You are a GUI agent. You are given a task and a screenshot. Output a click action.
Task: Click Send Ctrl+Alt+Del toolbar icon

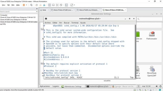pyautogui.click(x=31, y=5)
